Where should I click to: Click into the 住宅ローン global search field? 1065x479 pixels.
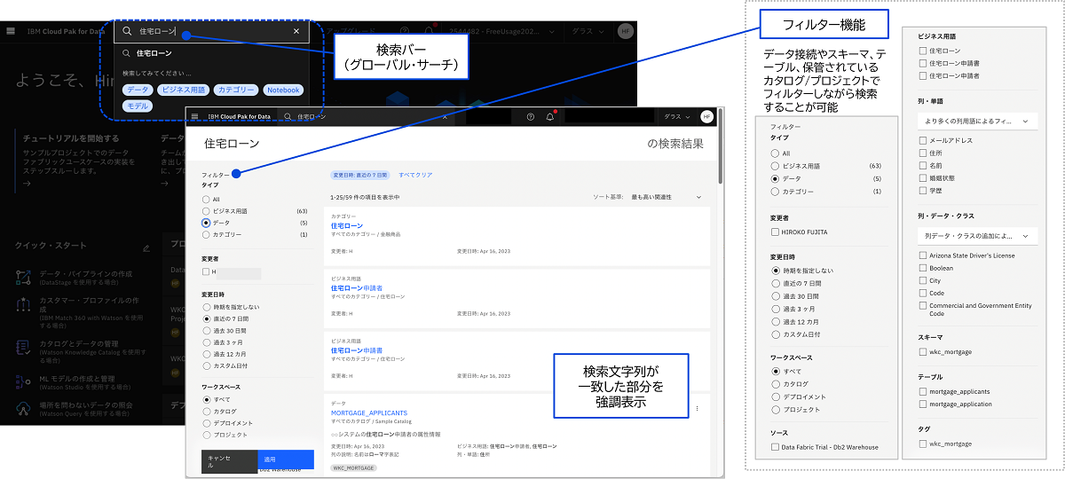tap(211, 31)
